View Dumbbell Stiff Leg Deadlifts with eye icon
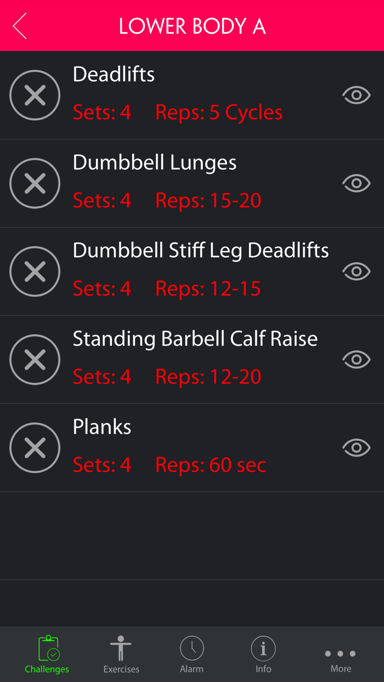This screenshot has height=682, width=384. (356, 271)
